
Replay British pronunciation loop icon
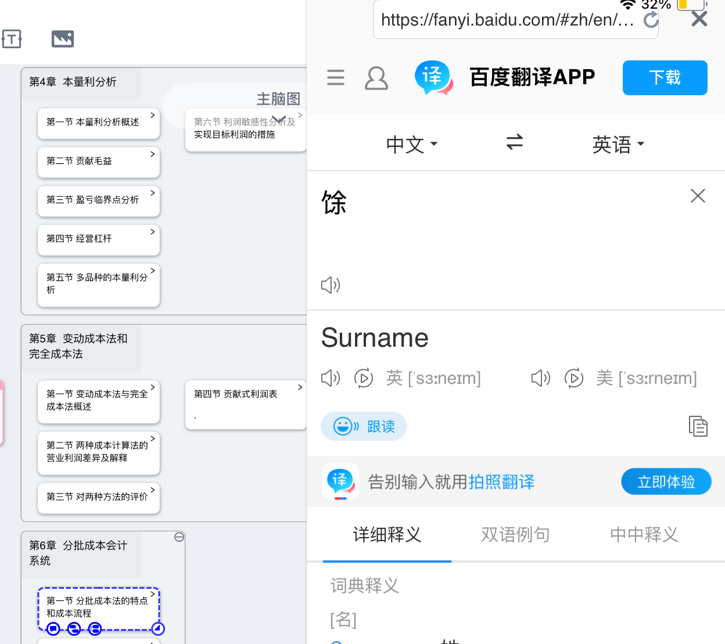click(364, 378)
